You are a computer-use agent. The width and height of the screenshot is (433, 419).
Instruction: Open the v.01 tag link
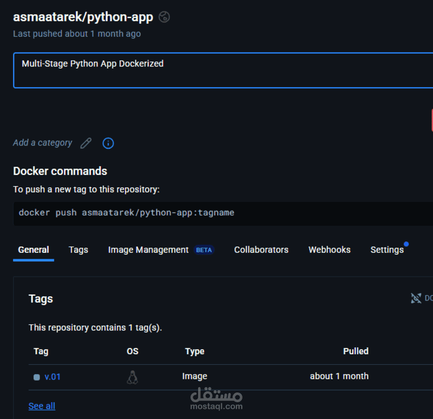[53, 377]
